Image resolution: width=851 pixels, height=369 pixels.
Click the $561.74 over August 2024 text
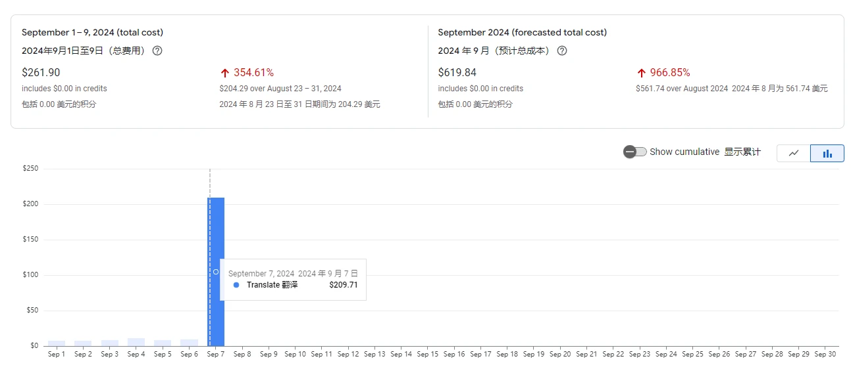click(682, 89)
